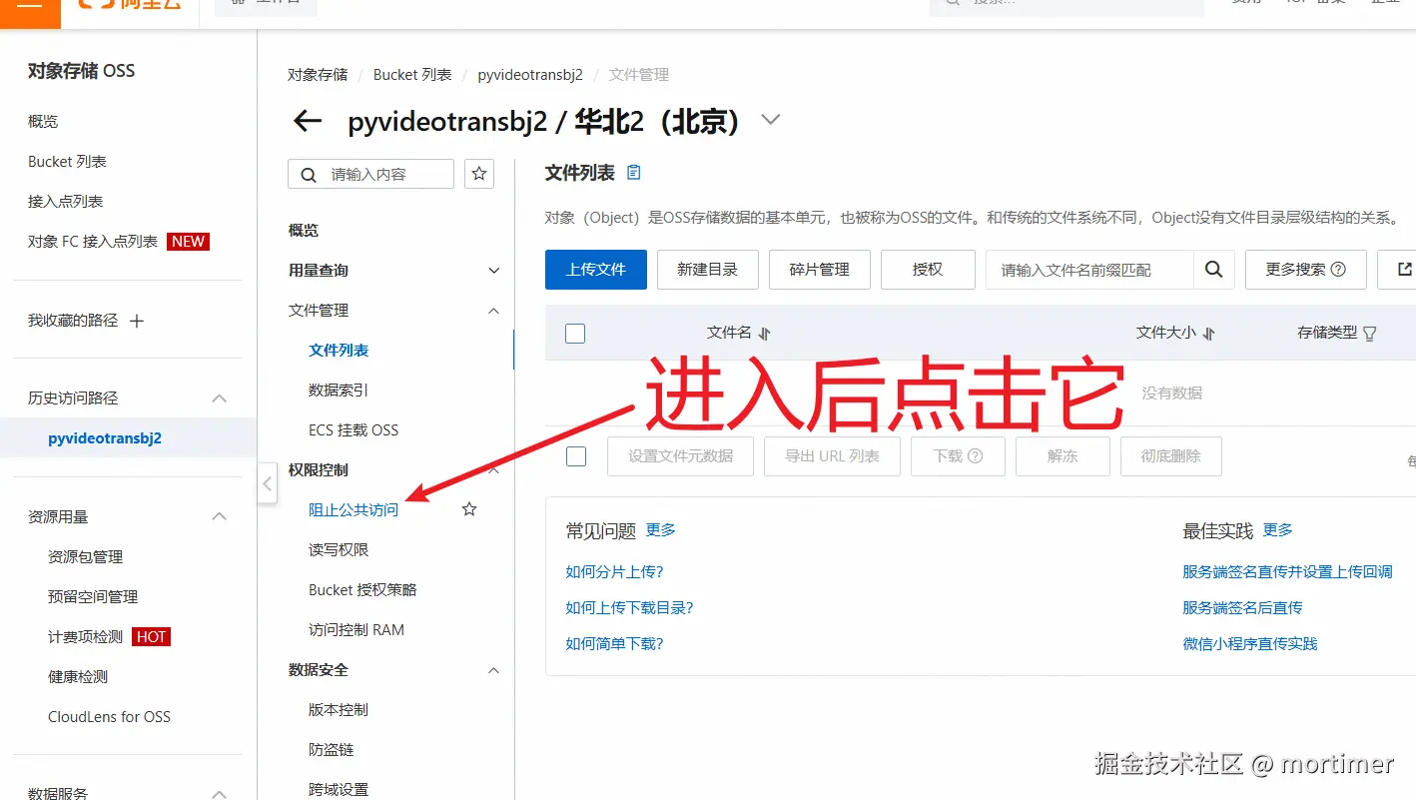Click the star next to 阻止公共访问
The width and height of the screenshot is (1416, 800).
tap(469, 509)
